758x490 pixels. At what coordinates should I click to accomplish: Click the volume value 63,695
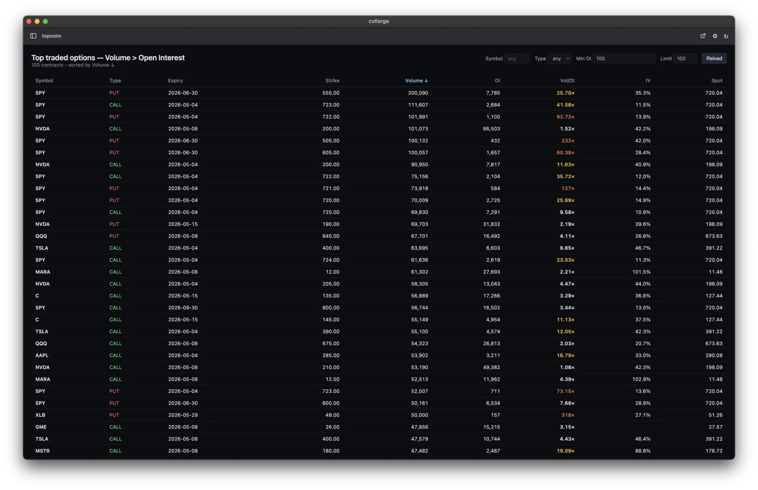(x=419, y=248)
